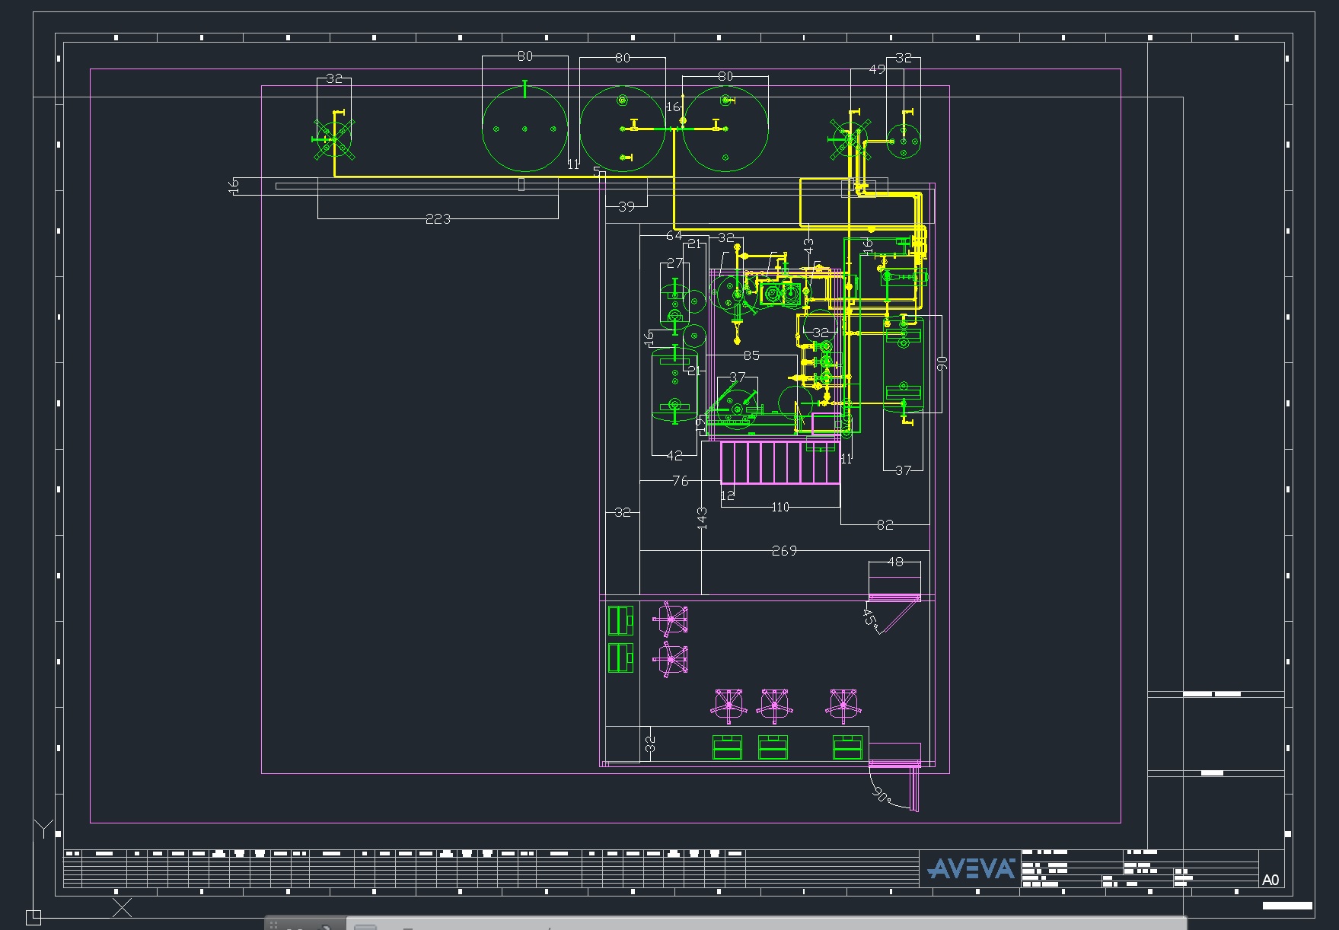Pick the vertical 143 dimension text
1339x930 pixels.
pos(702,518)
